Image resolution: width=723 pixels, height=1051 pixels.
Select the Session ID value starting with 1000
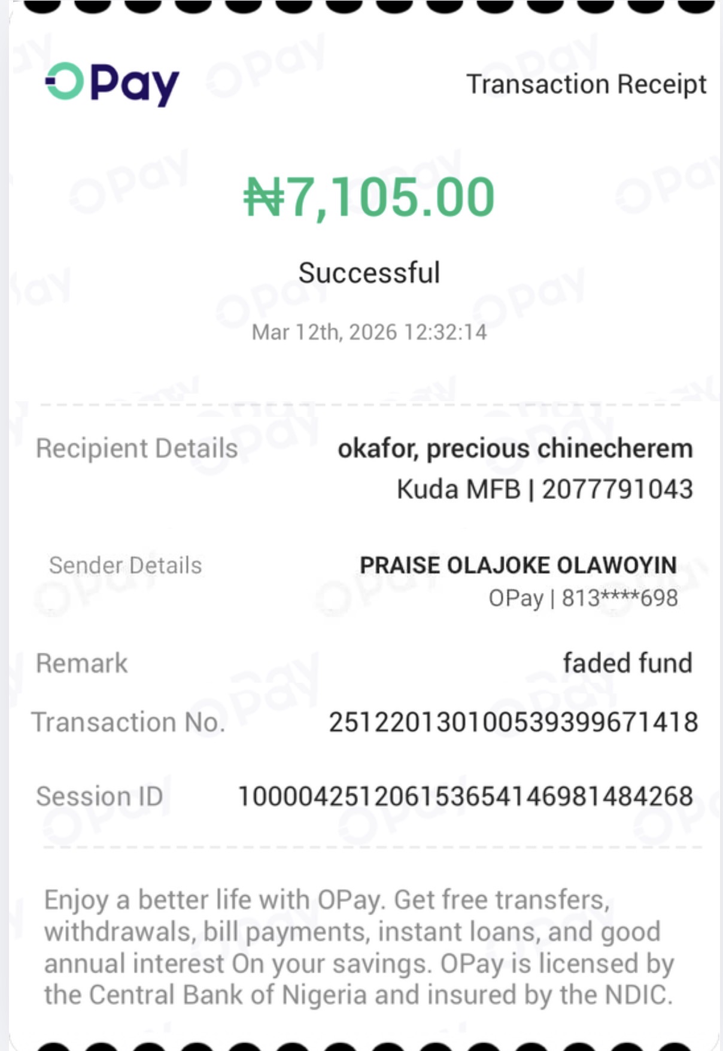tap(466, 796)
